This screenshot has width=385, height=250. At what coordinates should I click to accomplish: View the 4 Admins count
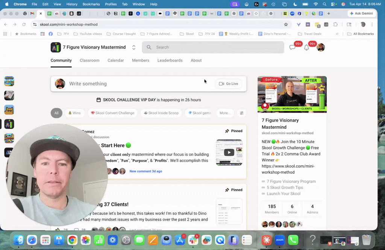[x=312, y=209]
